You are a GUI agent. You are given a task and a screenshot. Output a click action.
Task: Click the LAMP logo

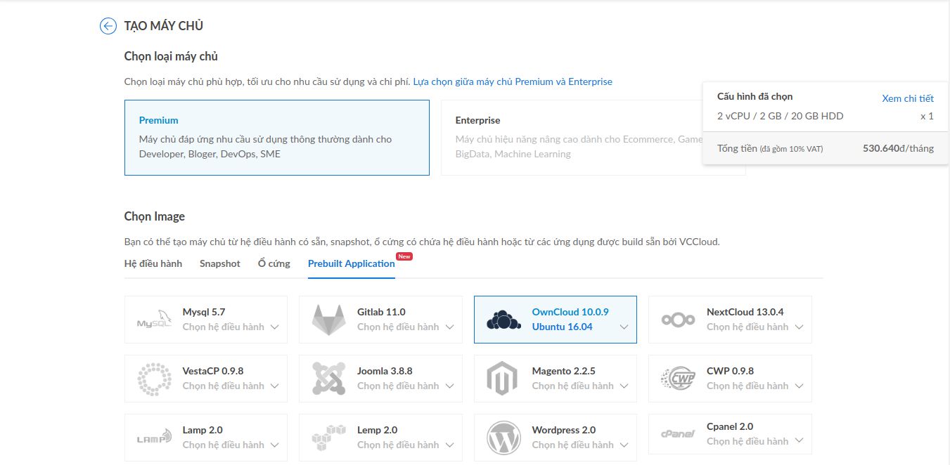[x=154, y=437]
